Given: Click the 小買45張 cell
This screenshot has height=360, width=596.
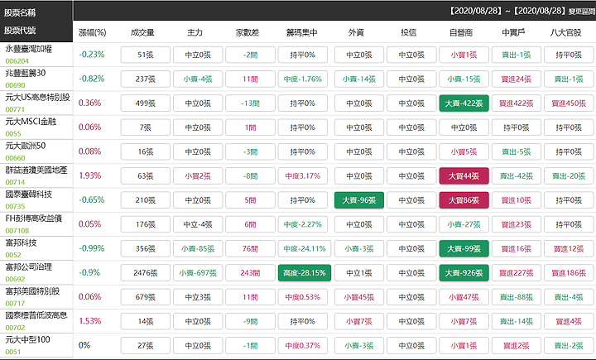Looking at the screenshot, I should point(358,297).
